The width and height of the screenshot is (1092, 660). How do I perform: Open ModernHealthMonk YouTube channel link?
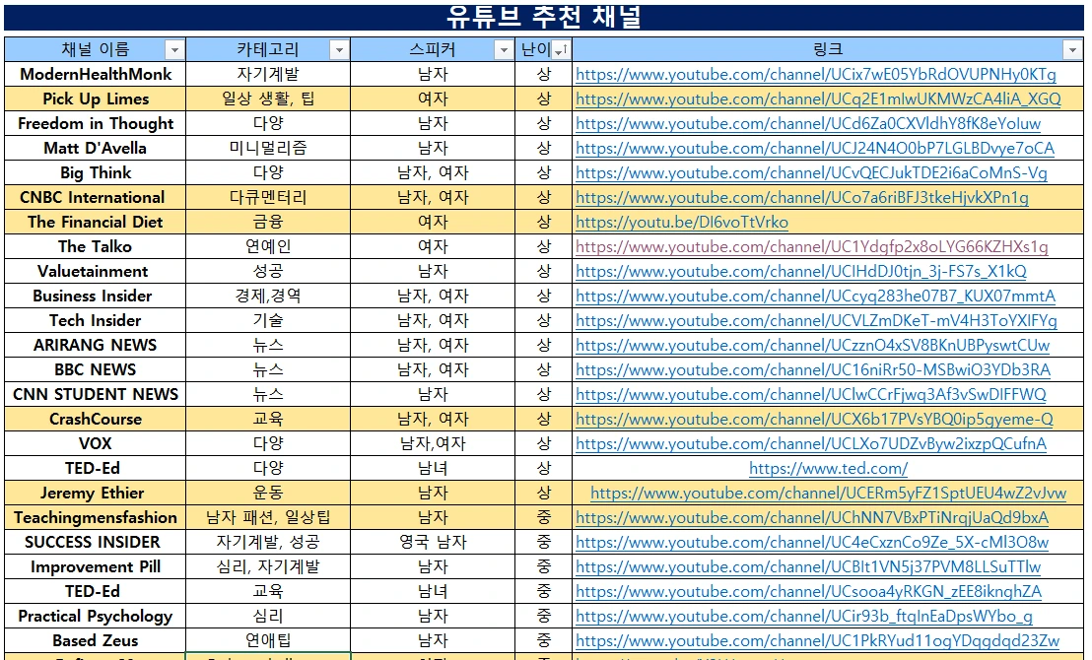(x=815, y=75)
